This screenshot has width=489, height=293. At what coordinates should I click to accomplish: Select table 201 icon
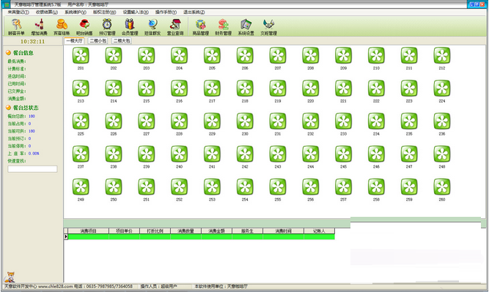click(81, 56)
